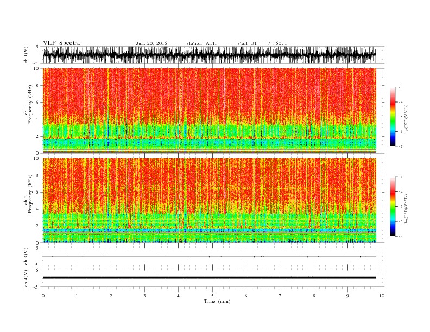Click the ch.2 Frequency (kHz) axis label
This screenshot has height=332, width=430.
28,194
